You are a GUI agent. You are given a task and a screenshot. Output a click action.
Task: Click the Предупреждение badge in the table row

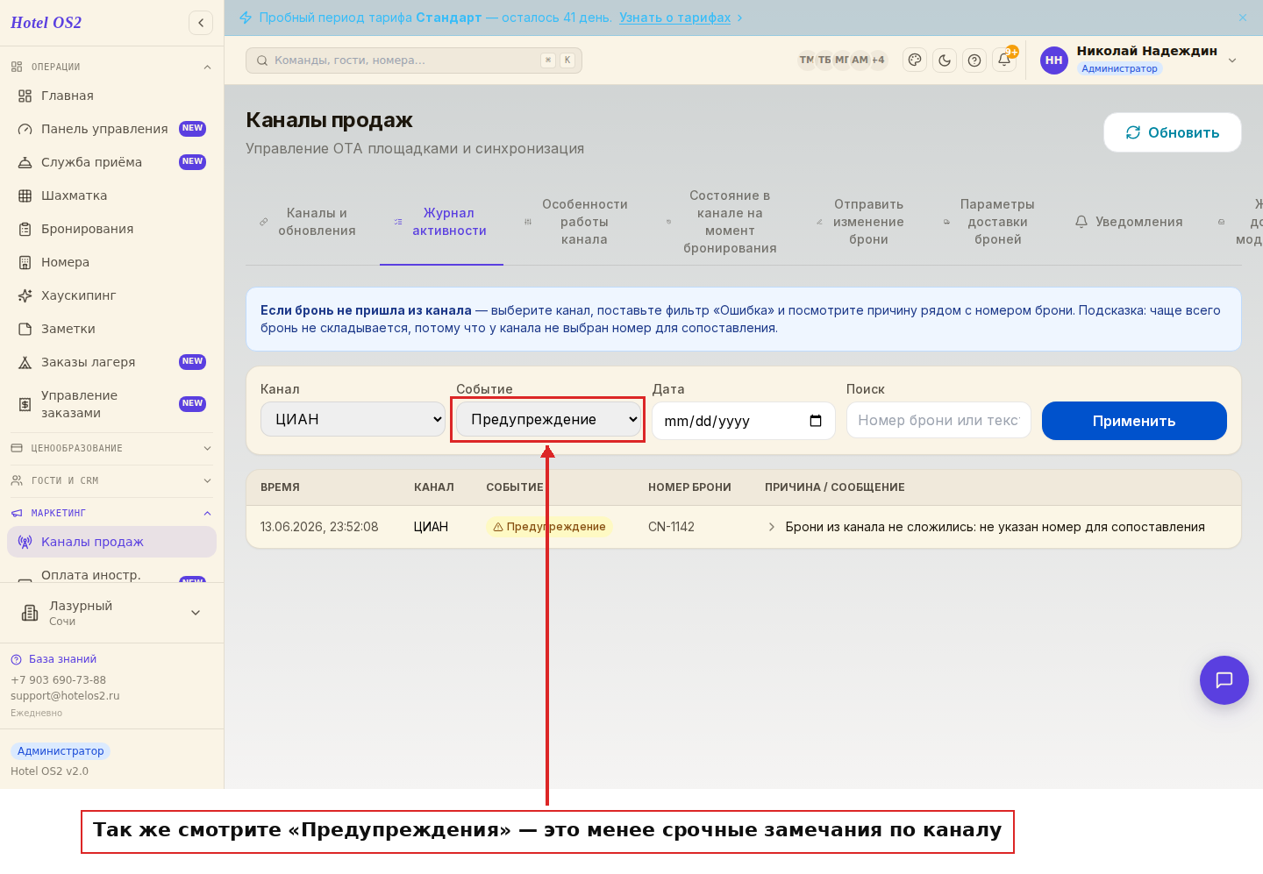point(549,527)
